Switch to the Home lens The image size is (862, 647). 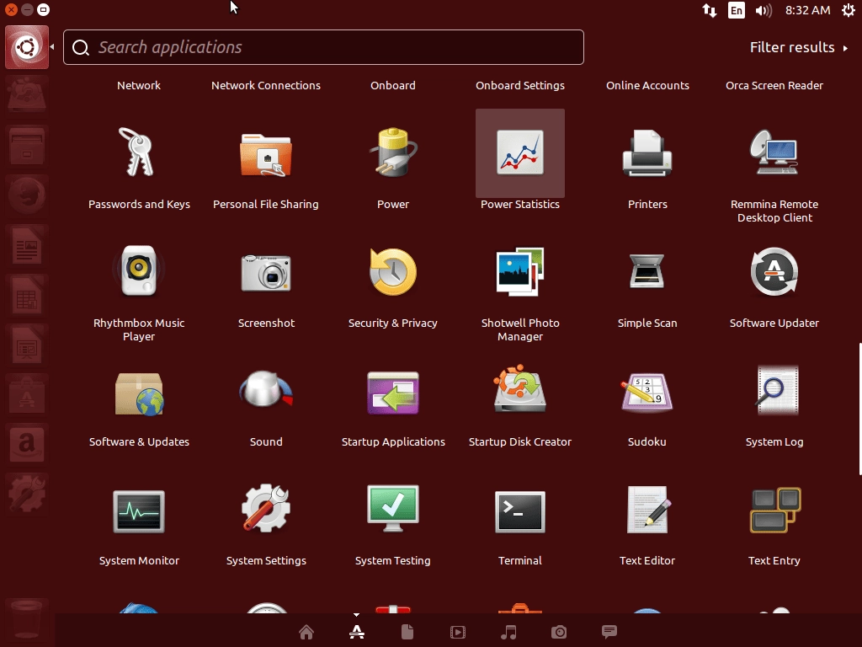[x=306, y=632]
